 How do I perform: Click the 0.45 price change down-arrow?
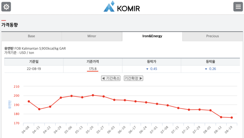pyautogui.click(x=147, y=69)
